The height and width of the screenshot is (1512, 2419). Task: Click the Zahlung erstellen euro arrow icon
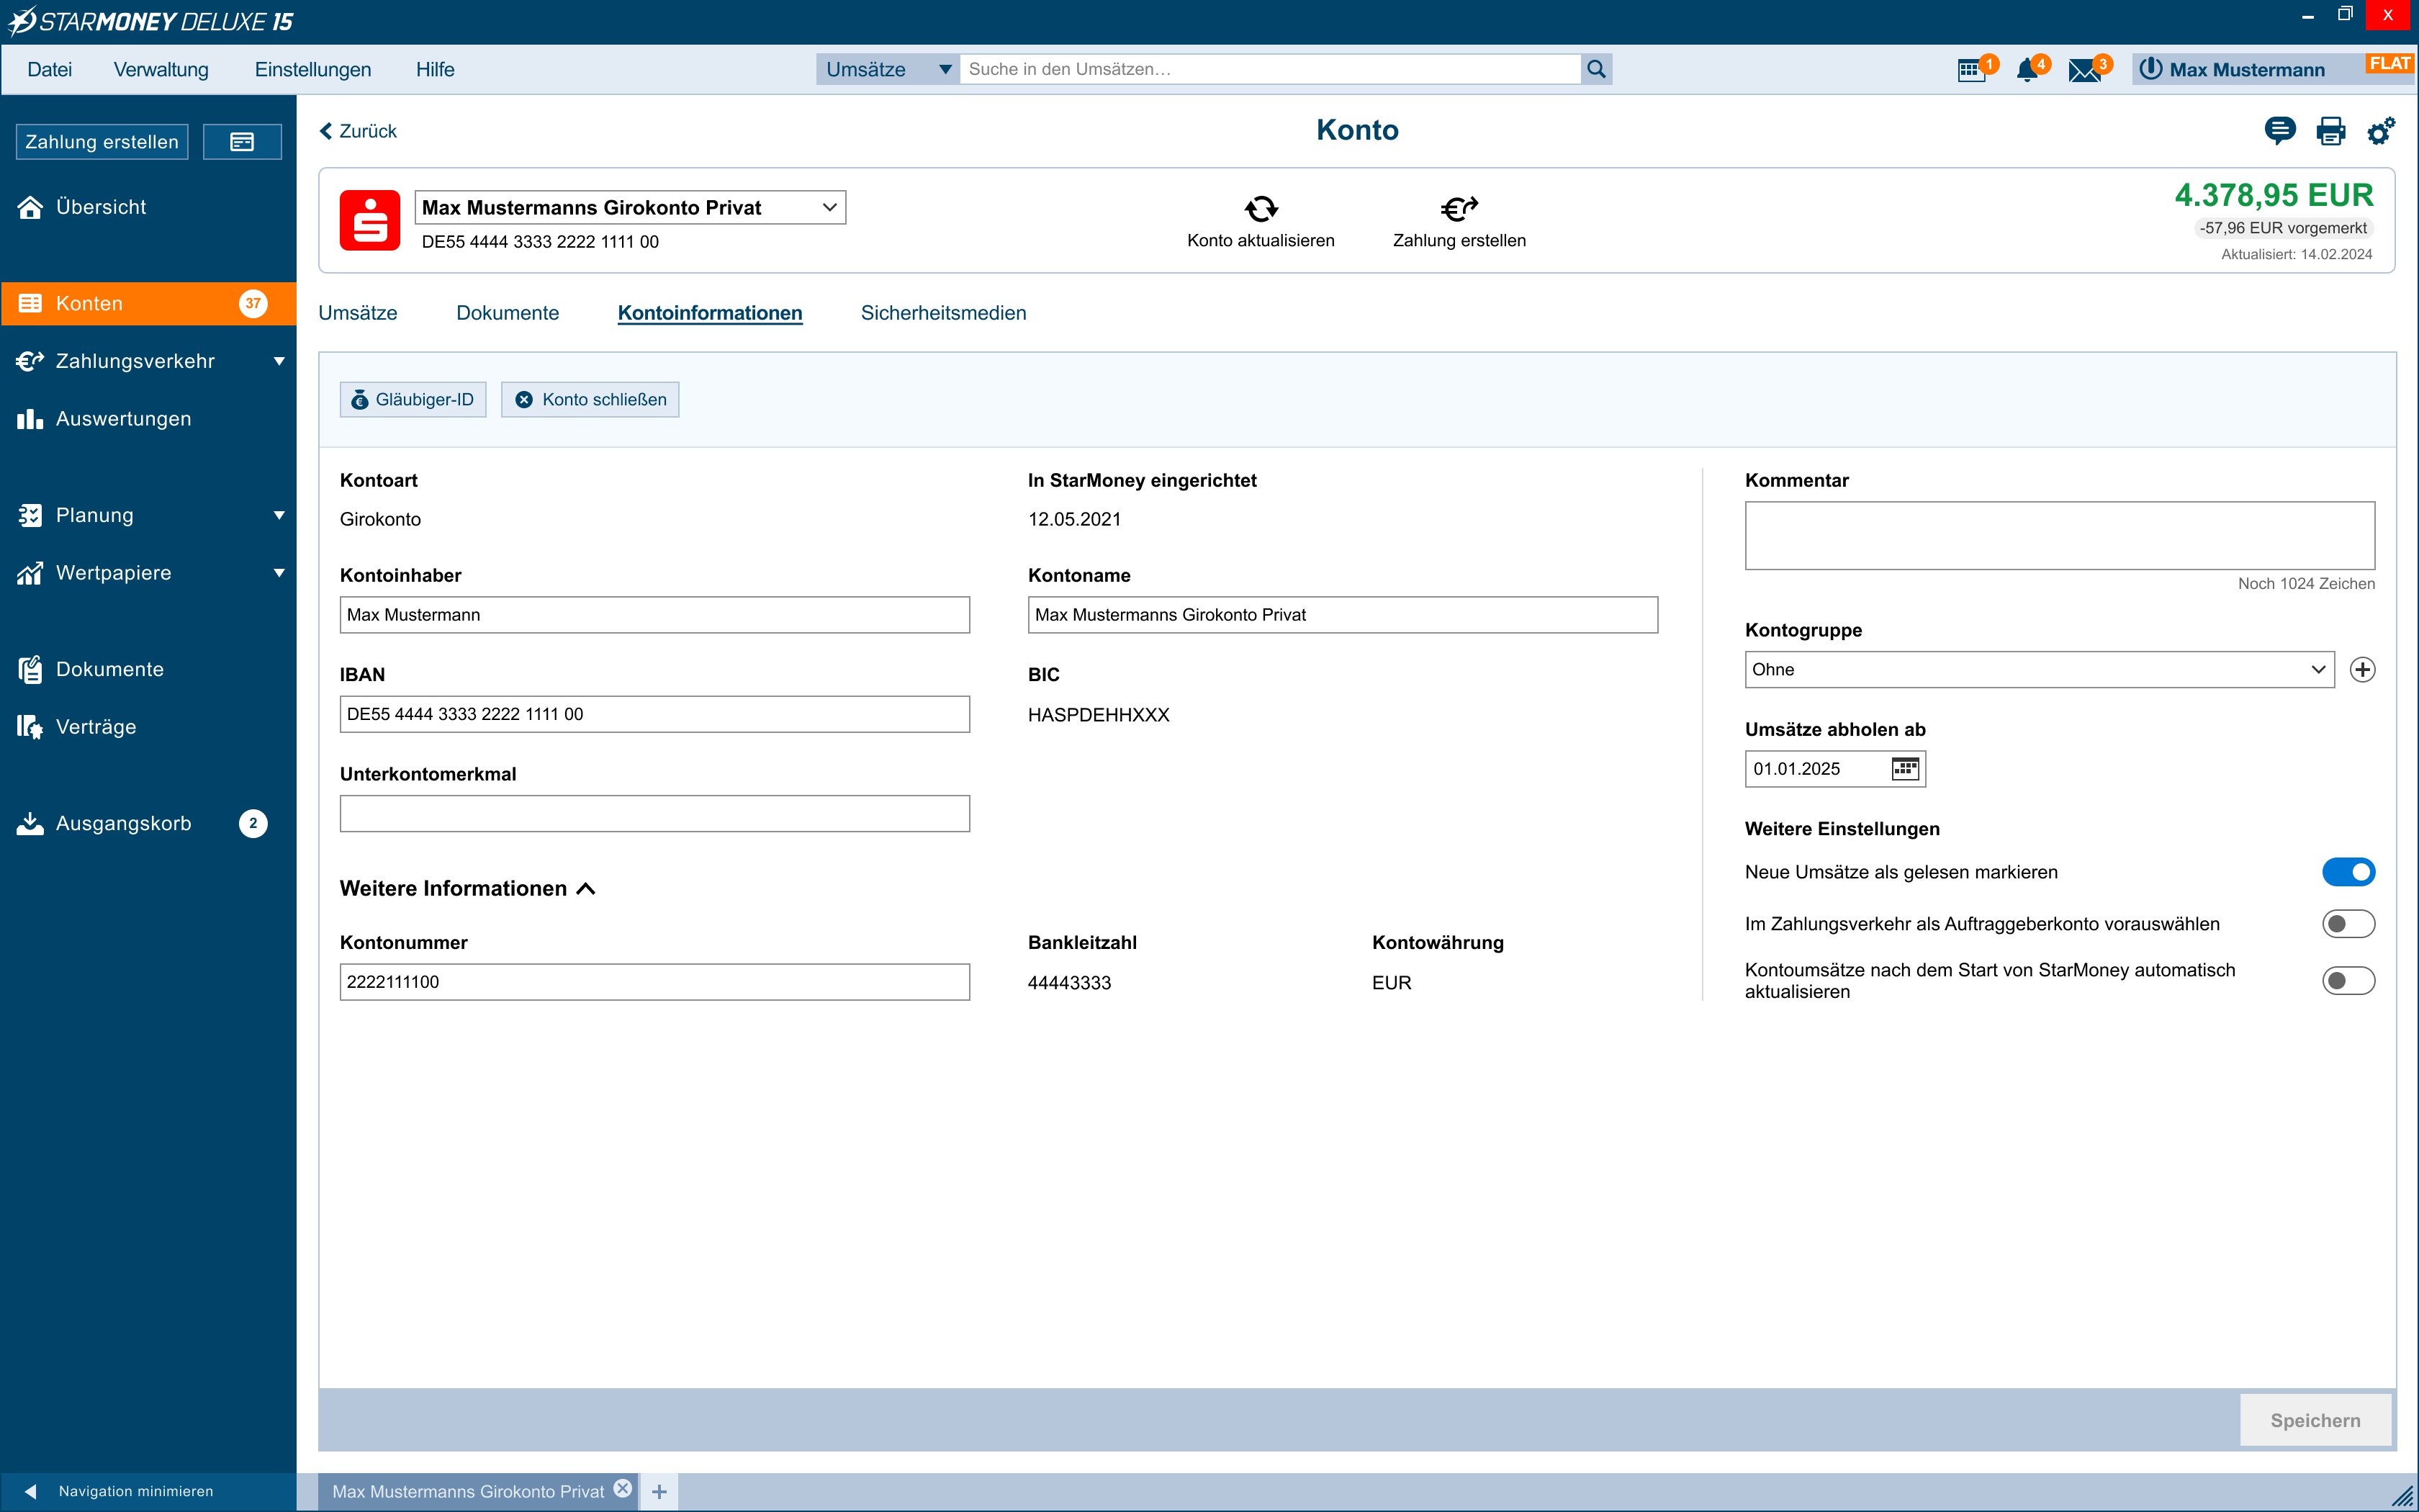pos(1459,208)
